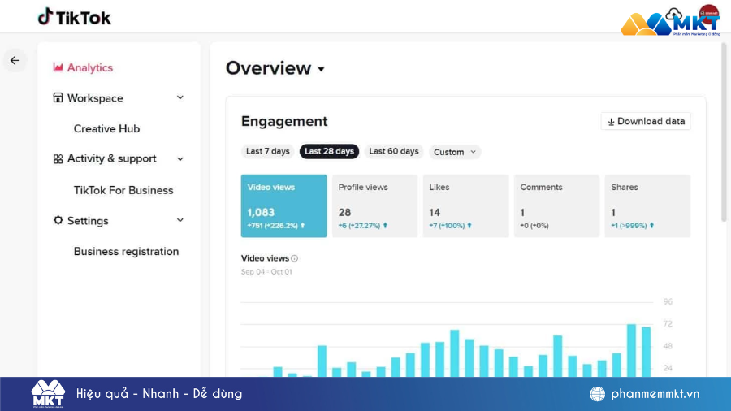731x411 pixels.
Task: Click the profile avatar at top right
Action: pos(708,14)
